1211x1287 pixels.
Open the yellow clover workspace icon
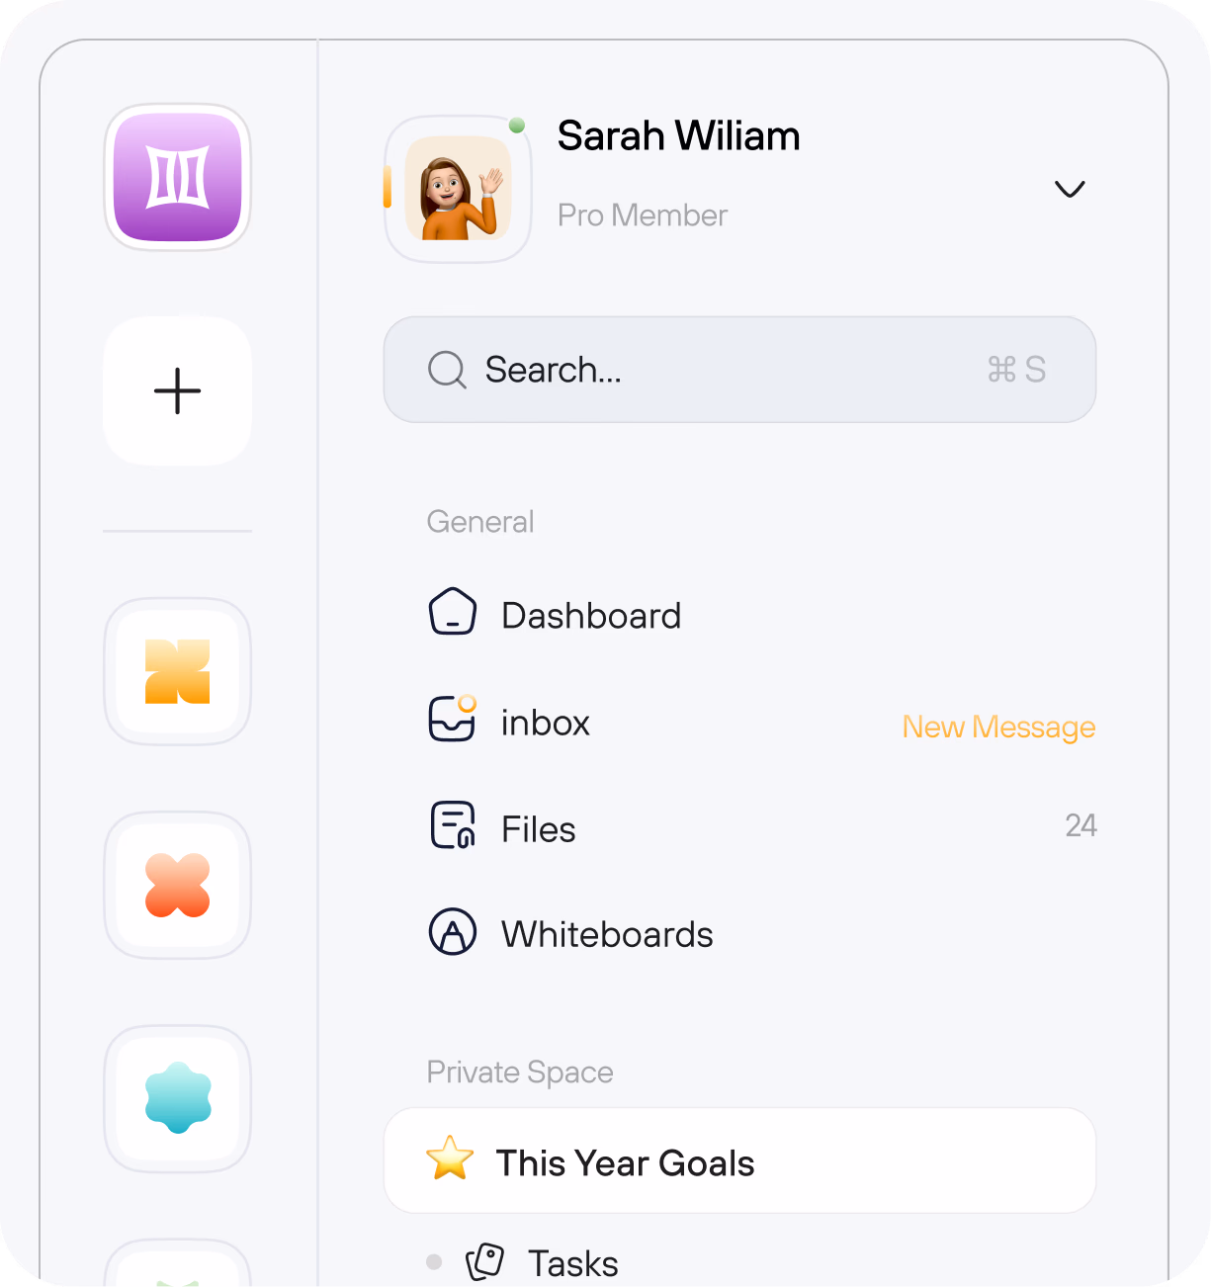pyautogui.click(x=178, y=671)
